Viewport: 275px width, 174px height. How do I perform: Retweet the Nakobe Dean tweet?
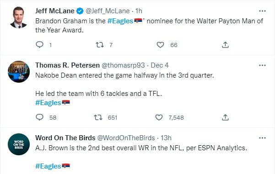click(98, 117)
